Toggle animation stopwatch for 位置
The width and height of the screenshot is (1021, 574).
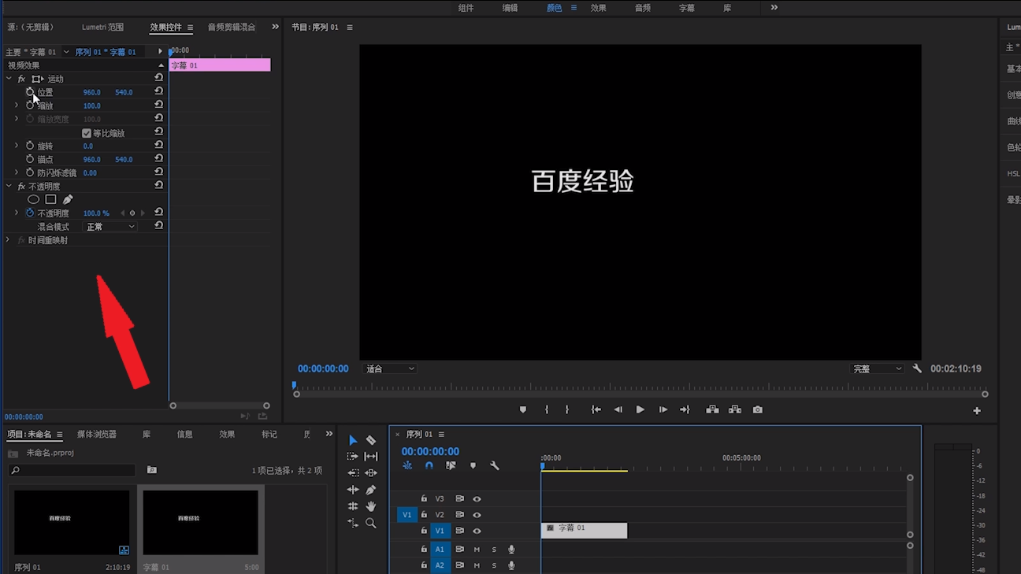pos(30,92)
